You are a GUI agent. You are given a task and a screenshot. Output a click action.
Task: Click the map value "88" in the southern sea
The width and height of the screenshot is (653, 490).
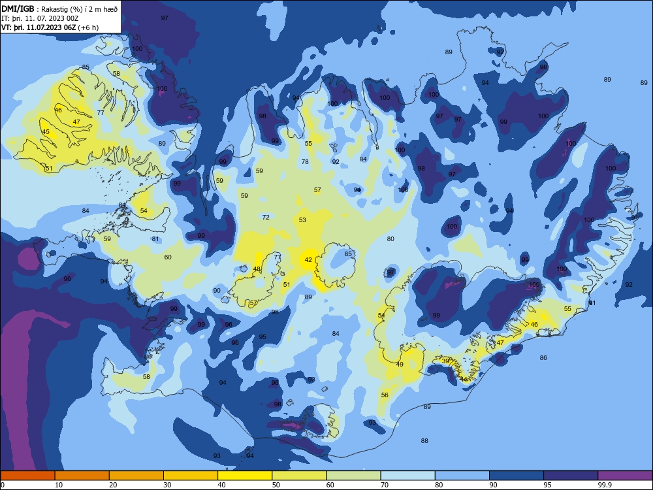424,440
